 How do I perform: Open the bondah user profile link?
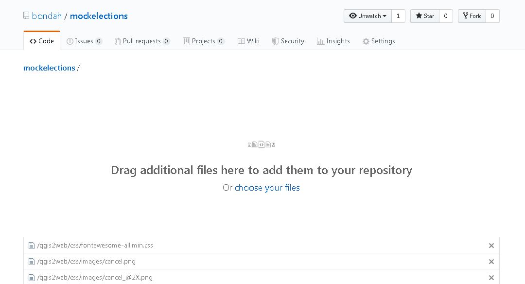click(47, 16)
